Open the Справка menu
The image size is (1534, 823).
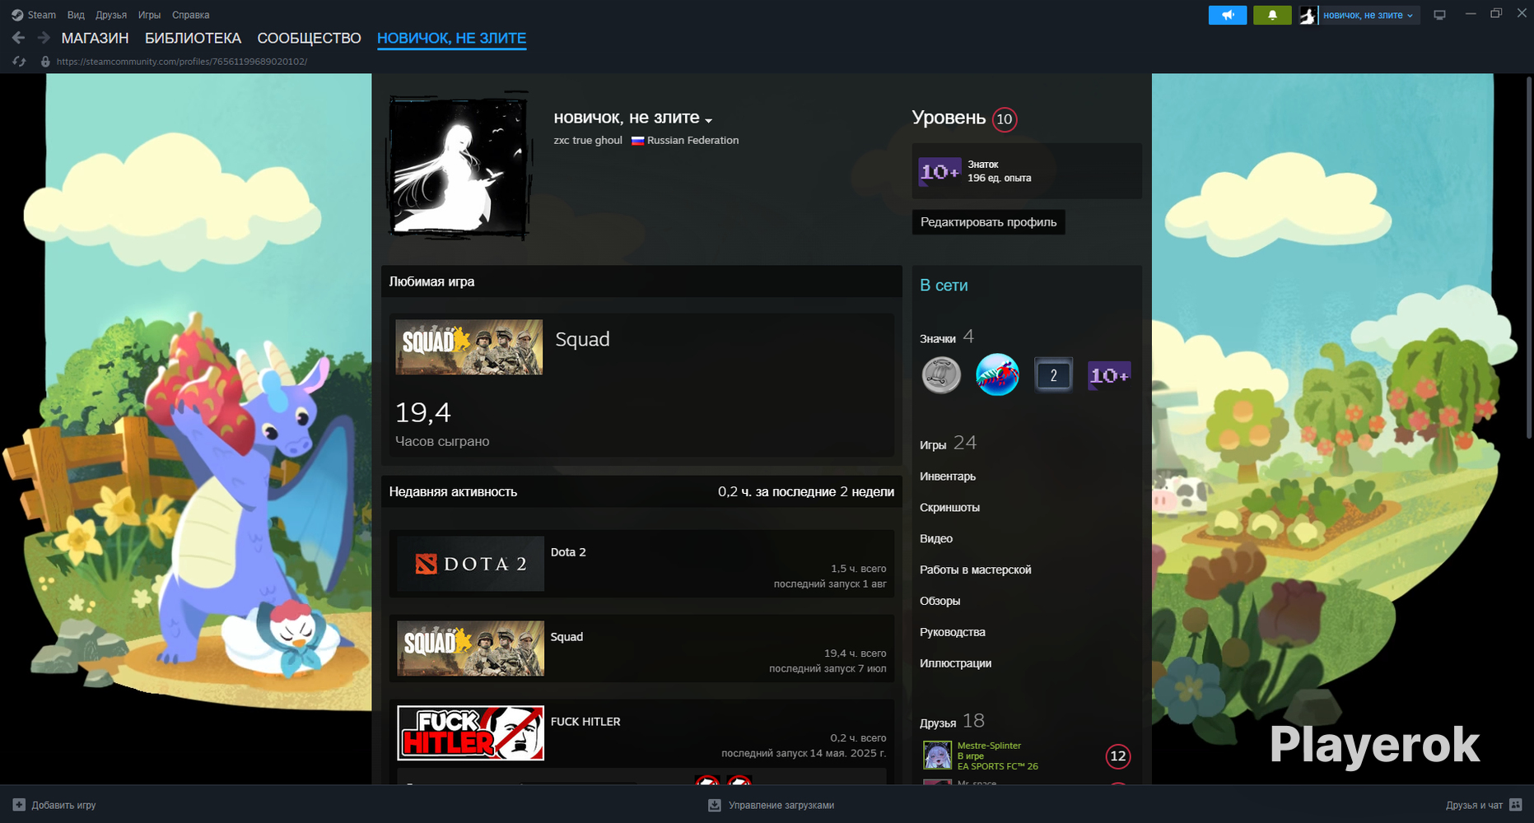tap(191, 15)
